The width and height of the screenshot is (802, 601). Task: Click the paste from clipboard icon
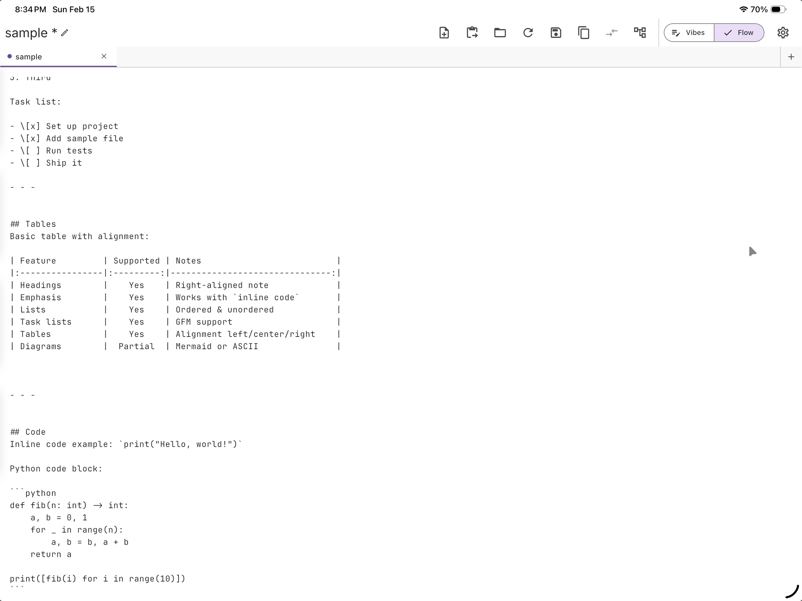[472, 33]
